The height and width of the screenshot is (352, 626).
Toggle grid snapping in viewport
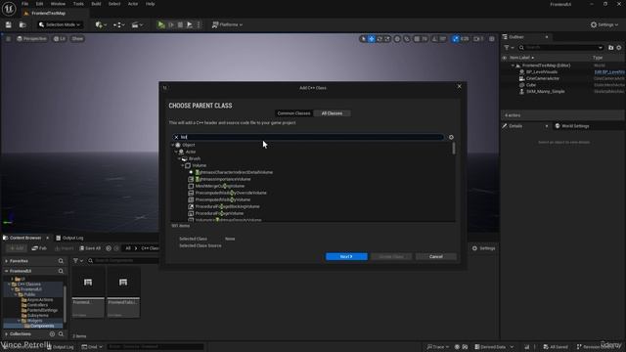(x=417, y=39)
